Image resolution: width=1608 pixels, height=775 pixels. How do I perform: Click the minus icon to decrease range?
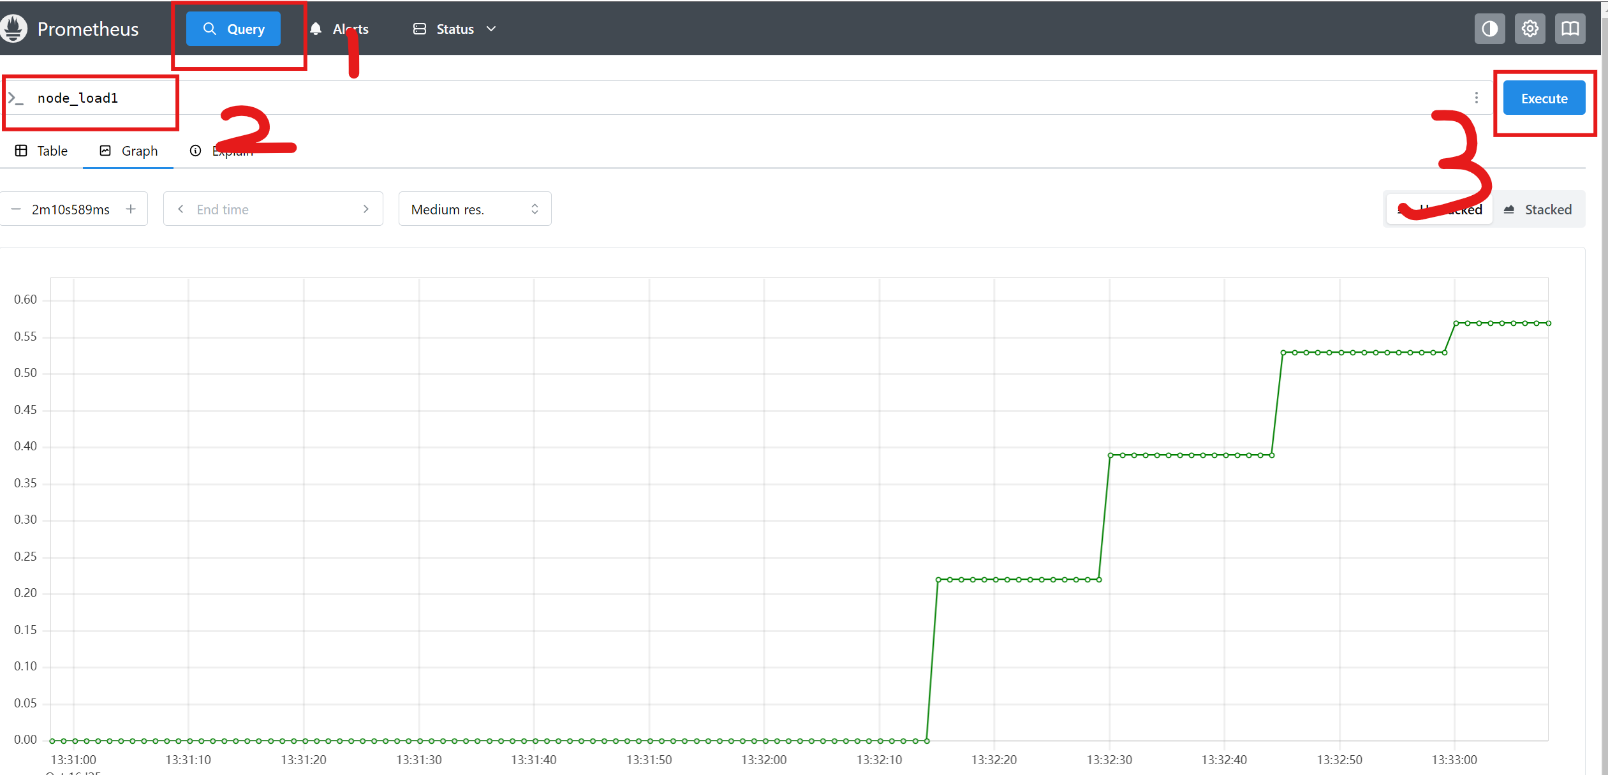click(17, 209)
